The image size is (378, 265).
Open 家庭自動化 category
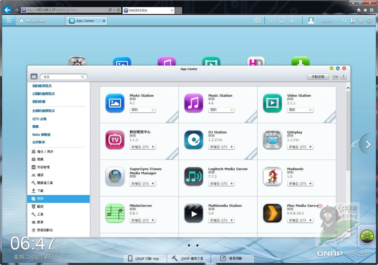tap(42, 230)
